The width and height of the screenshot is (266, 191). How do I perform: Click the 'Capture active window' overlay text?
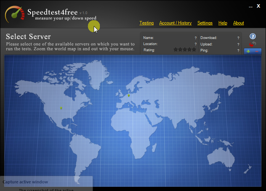pos(25,182)
